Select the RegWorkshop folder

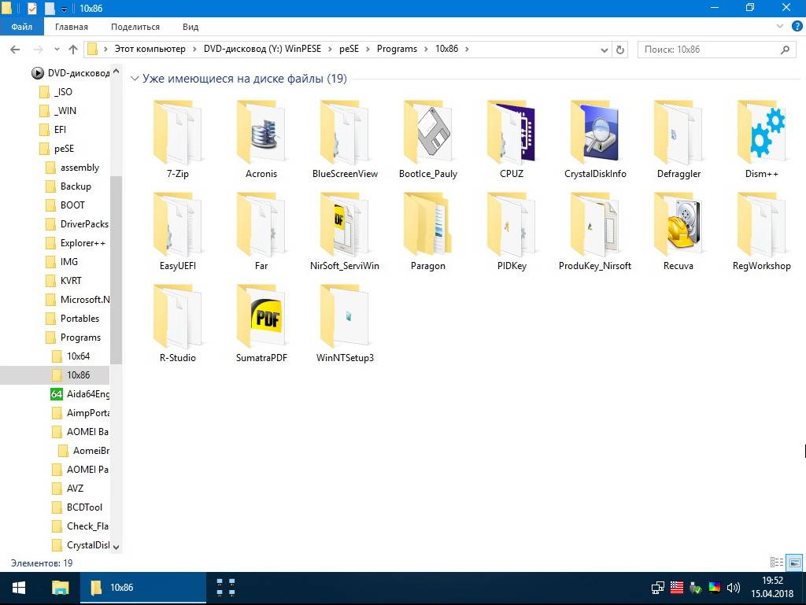pos(762,231)
